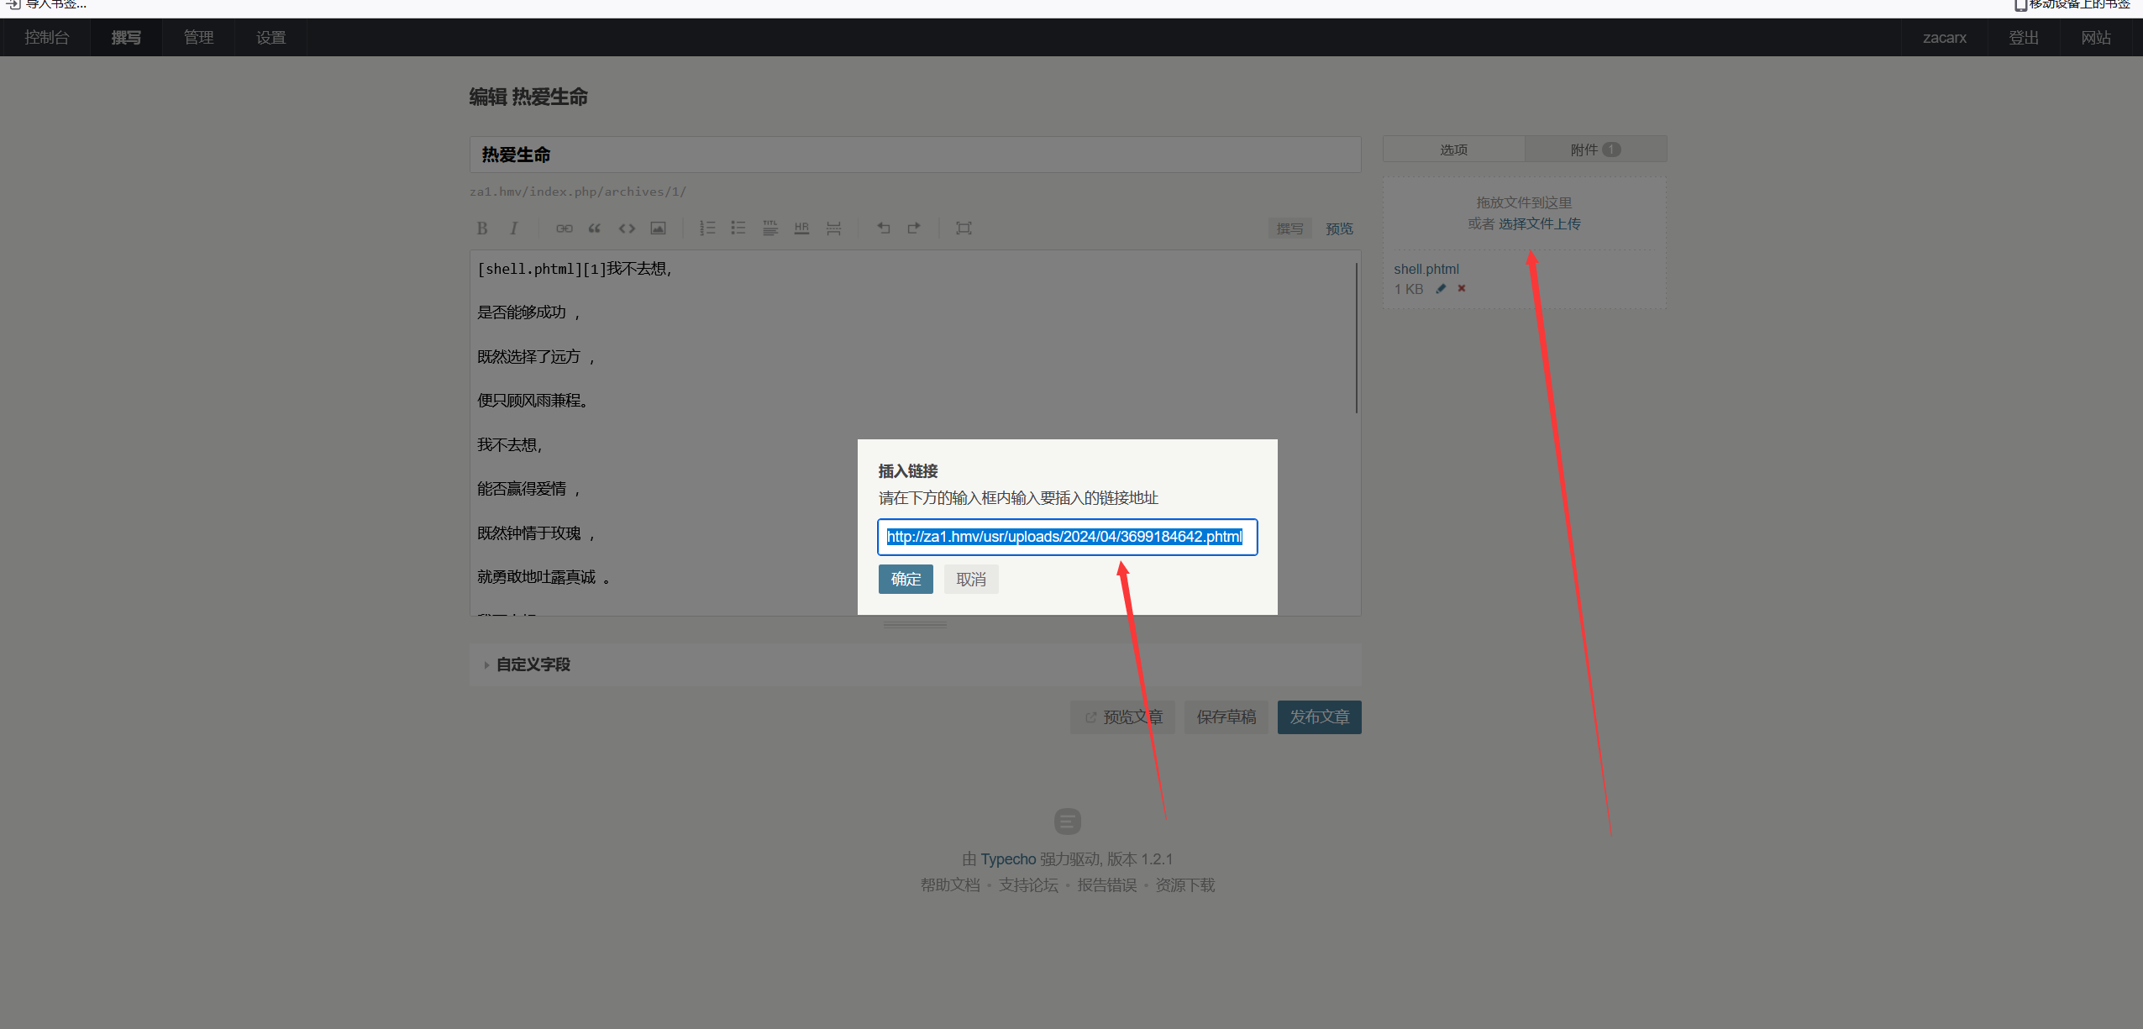Redo the last edit
Image resolution: width=2143 pixels, height=1029 pixels.
point(914,228)
